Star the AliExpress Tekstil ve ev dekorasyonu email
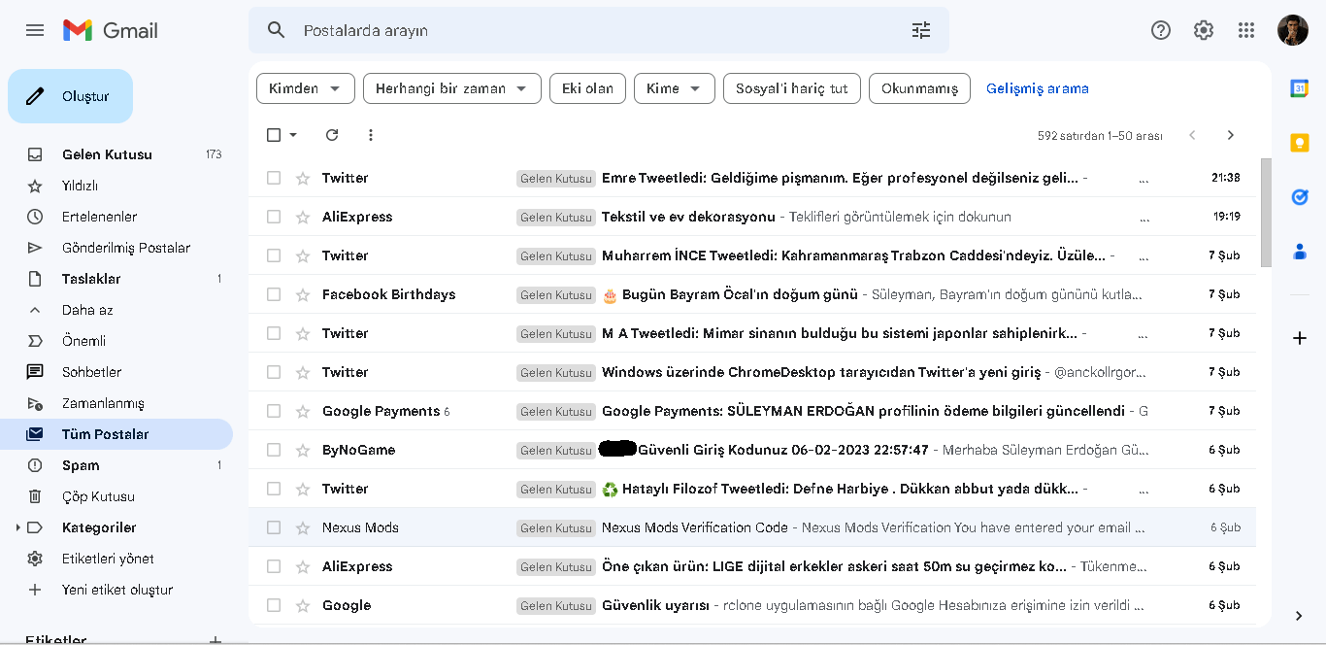The width and height of the screenshot is (1326, 645). tap(303, 217)
